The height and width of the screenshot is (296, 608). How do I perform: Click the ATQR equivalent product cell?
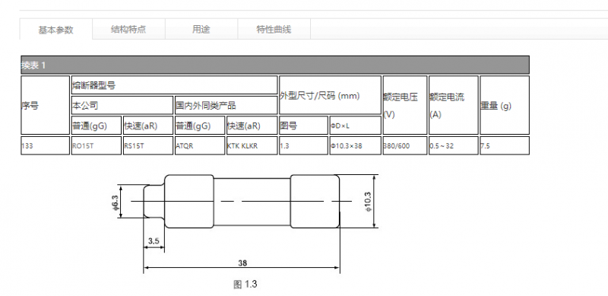pos(200,145)
